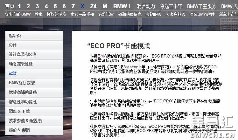Image resolution: width=238 pixels, height=140 pixels.
Task: Click paragraph starting 惯性滑行（仅限8速Steptronic
Action: point(153,69)
